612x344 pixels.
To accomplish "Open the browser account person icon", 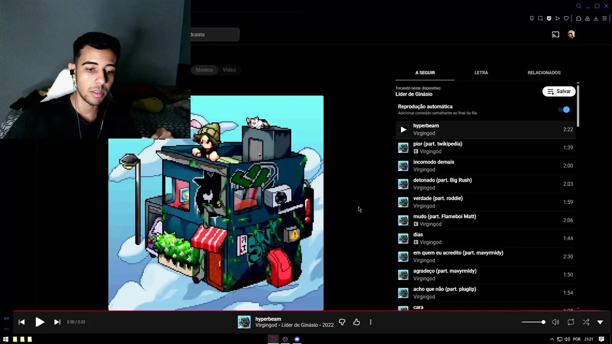I will (x=587, y=19).
